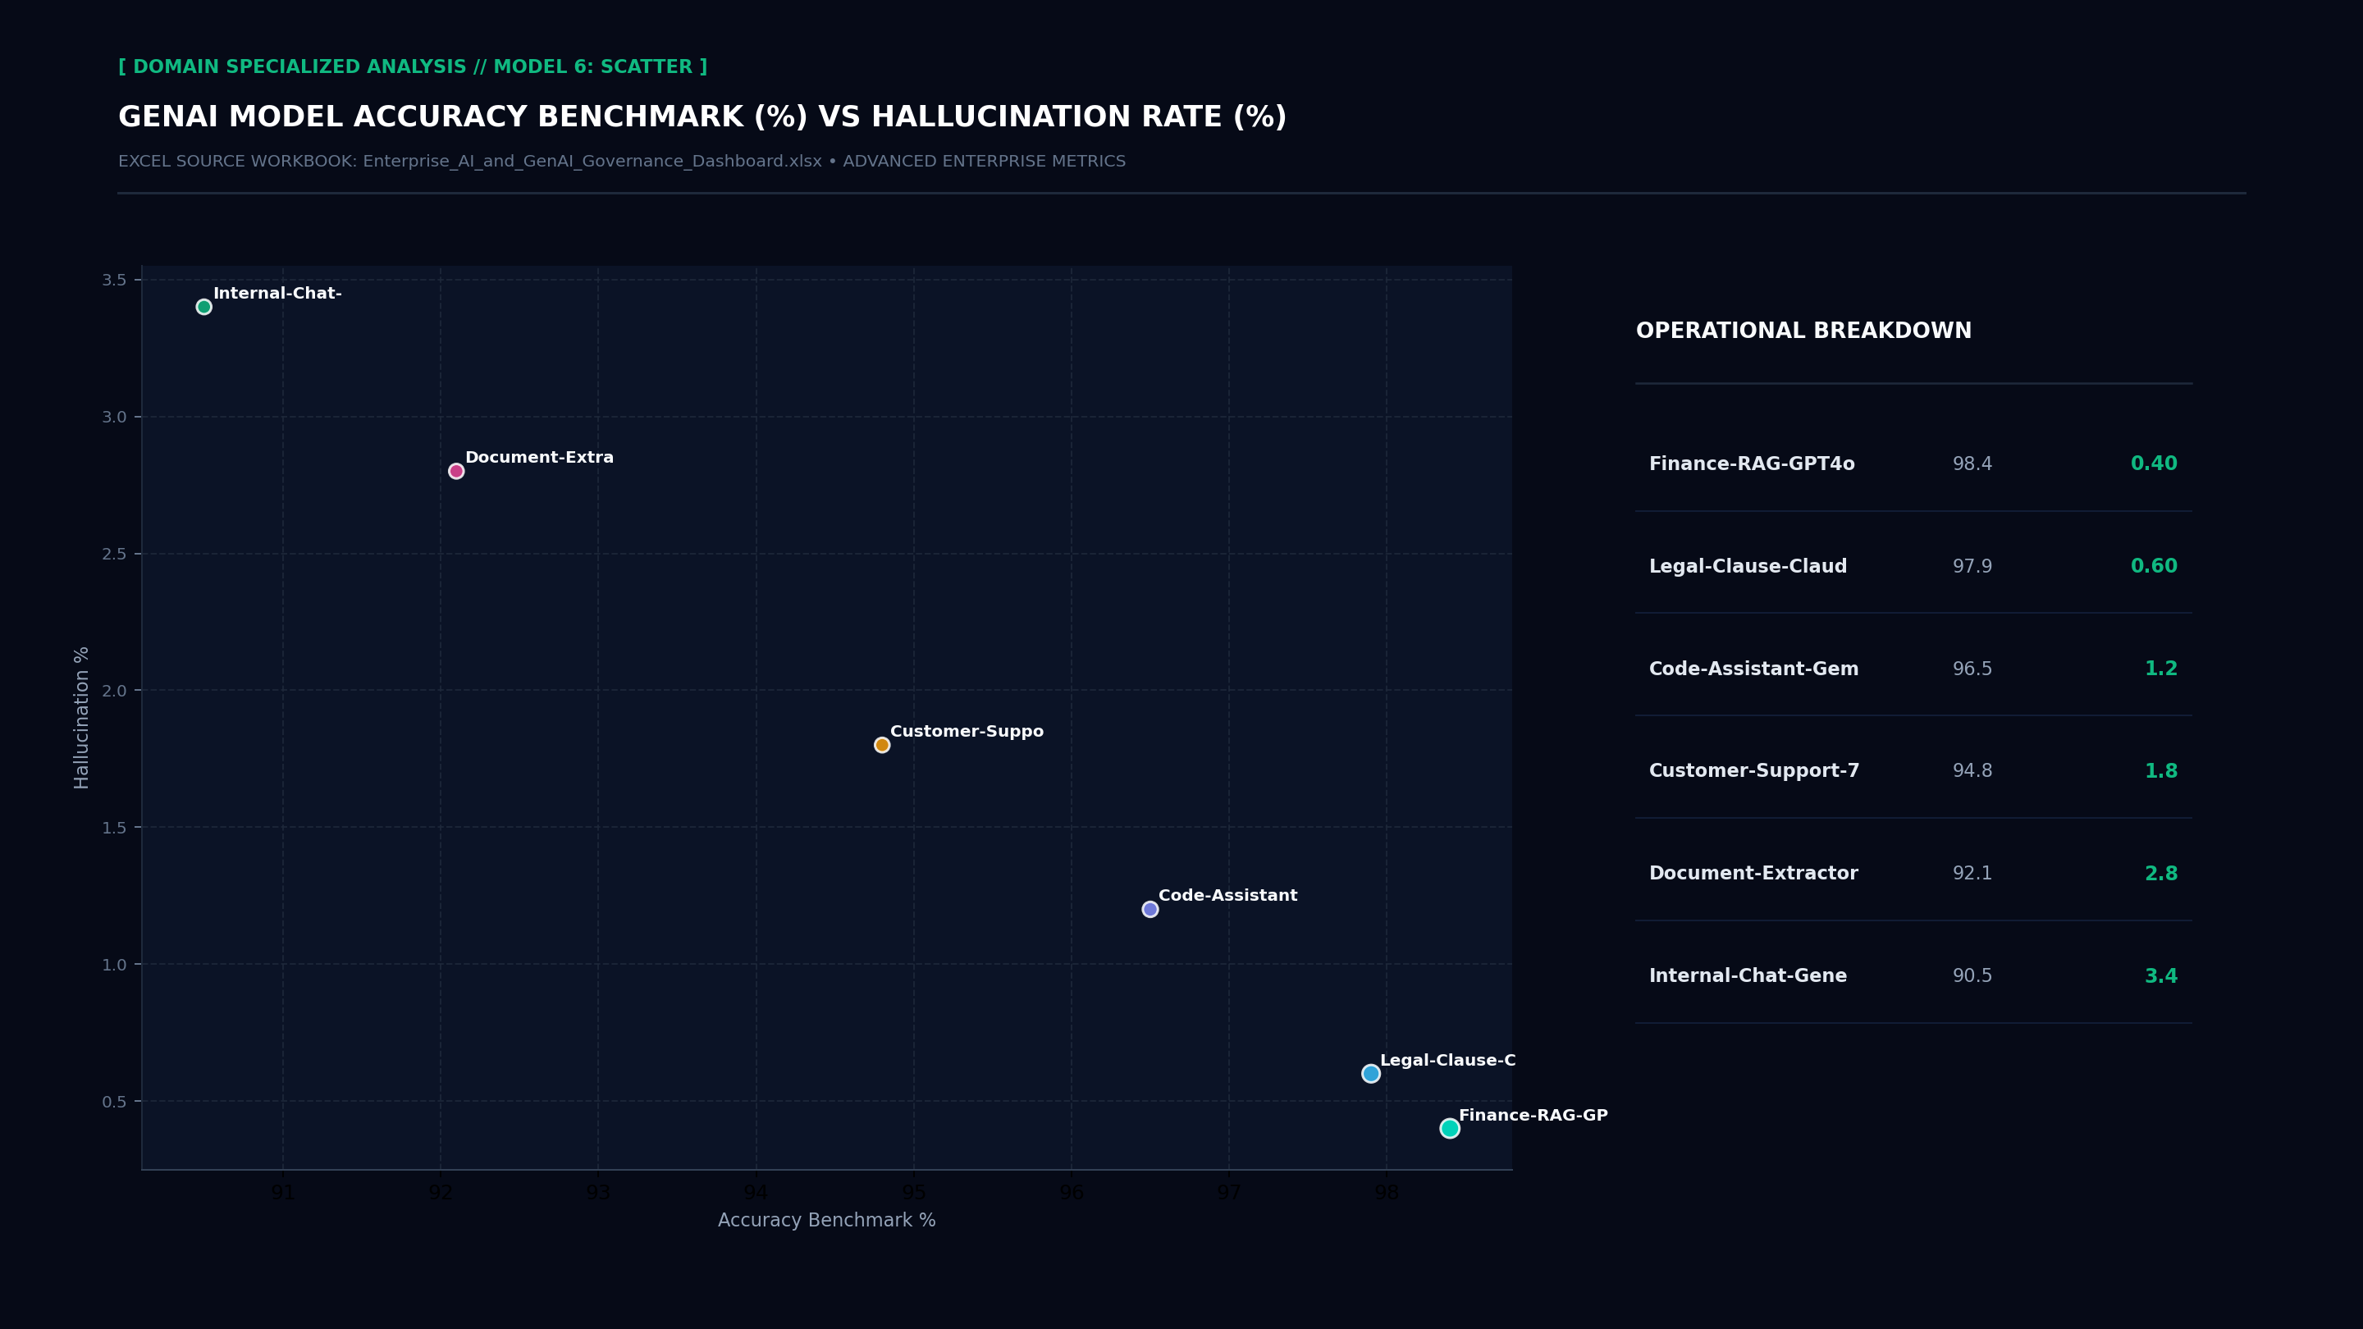2363x1329 pixels.
Task: Click the Excel source workbook subtitle
Action: [622, 162]
